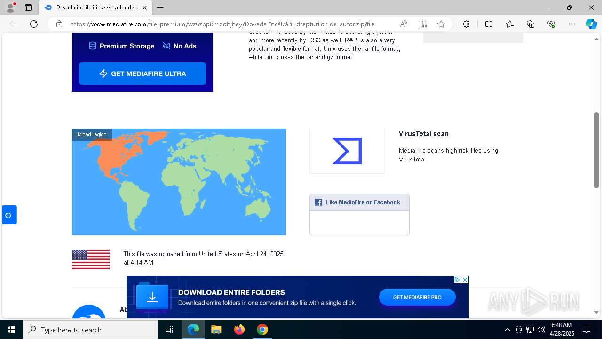The height and width of the screenshot is (339, 602).
Task: Click the United States flag image
Action: click(x=91, y=259)
